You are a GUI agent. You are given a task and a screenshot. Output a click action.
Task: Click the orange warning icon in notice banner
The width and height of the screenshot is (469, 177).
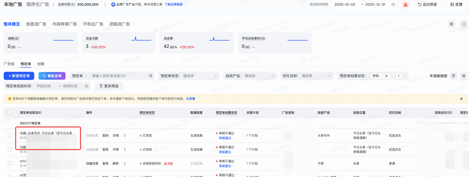[10, 99]
